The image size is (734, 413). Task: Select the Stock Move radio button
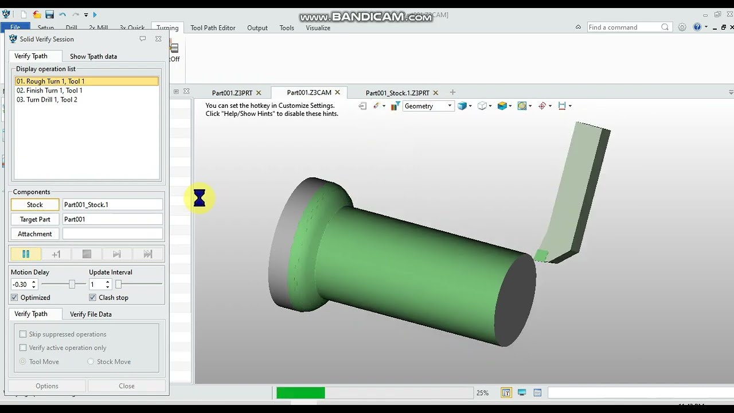point(91,362)
